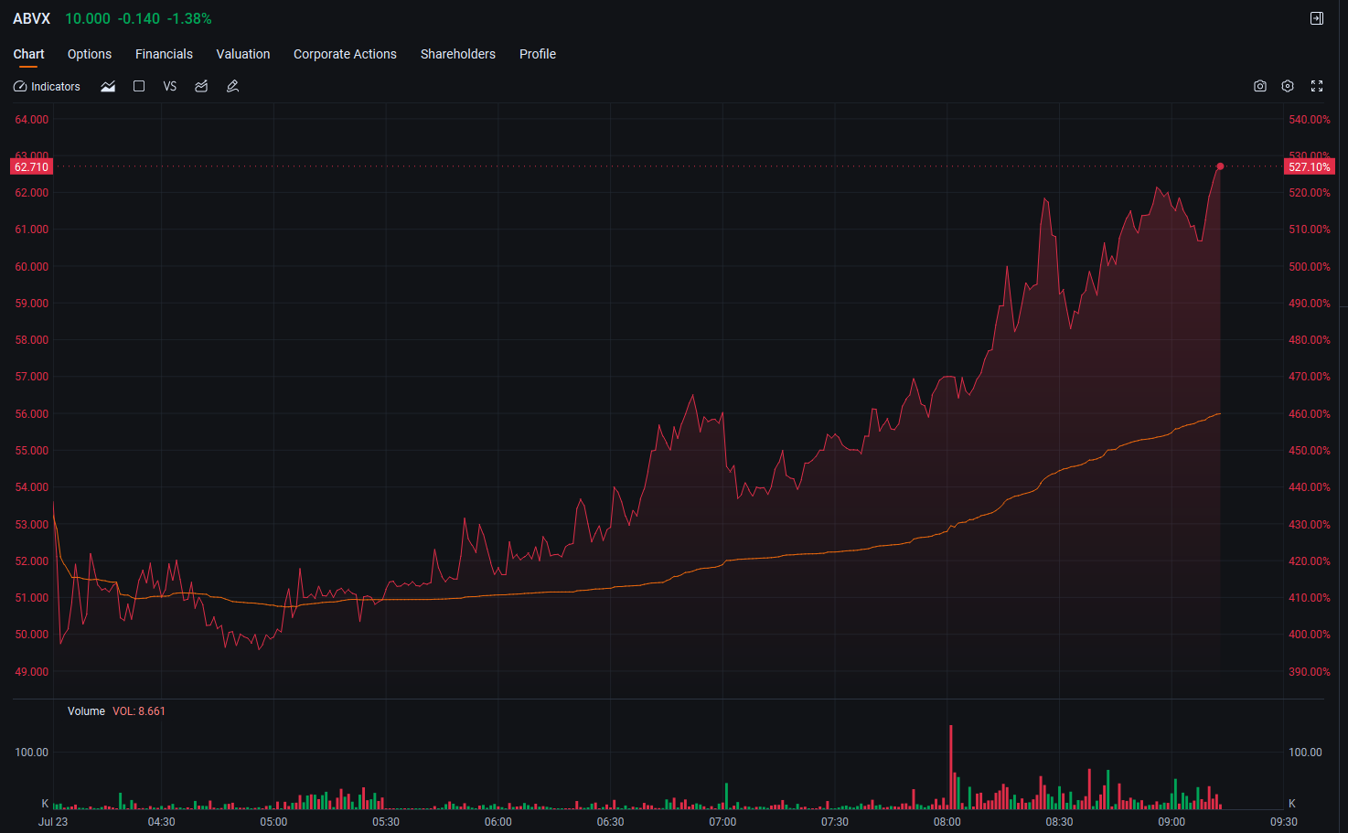Go to the Valuation tab
The width and height of the screenshot is (1348, 833).
[243, 54]
